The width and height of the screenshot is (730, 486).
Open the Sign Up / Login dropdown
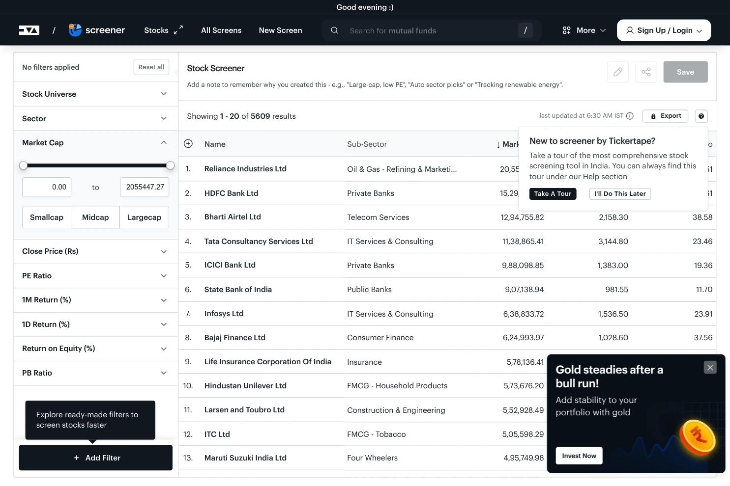(664, 30)
